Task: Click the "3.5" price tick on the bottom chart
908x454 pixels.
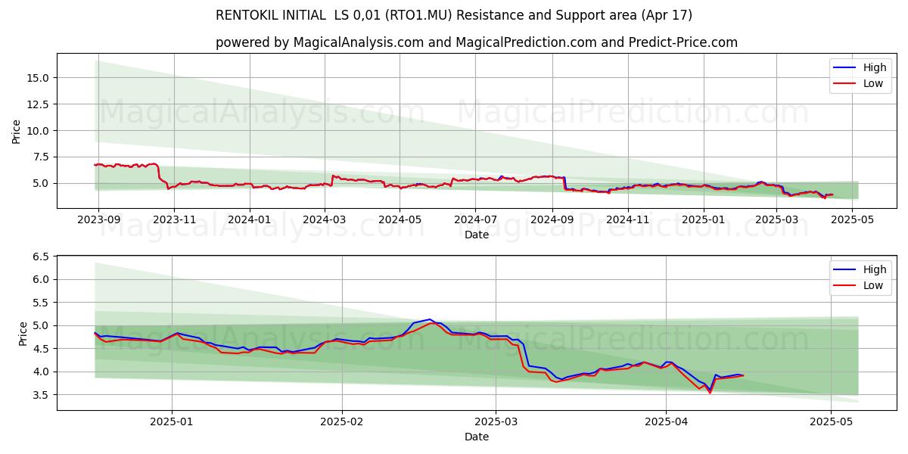Action: 42,395
